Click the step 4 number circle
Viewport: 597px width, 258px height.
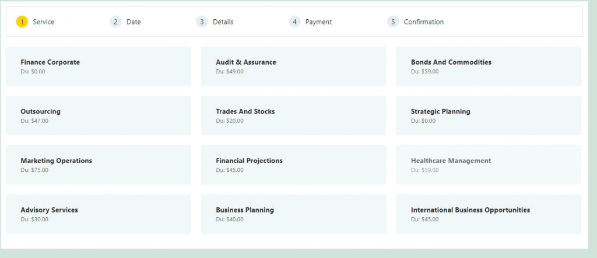294,22
